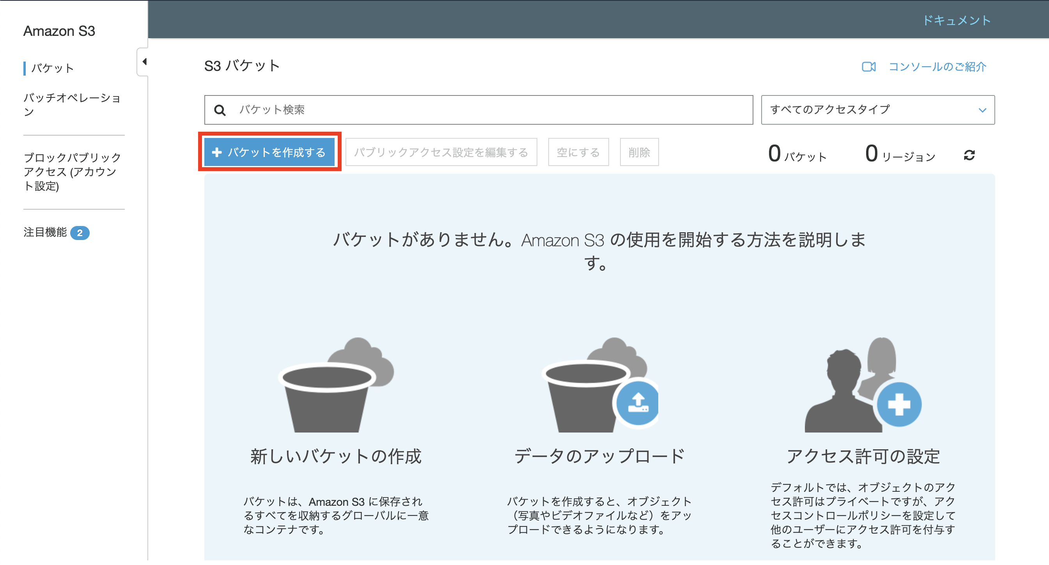Click the 0 リージョン count
Image resolution: width=1049 pixels, height=565 pixels.
(x=900, y=154)
